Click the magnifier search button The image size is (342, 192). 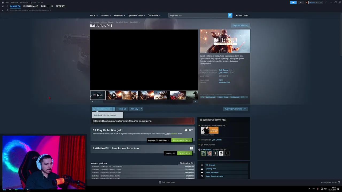coord(230,15)
